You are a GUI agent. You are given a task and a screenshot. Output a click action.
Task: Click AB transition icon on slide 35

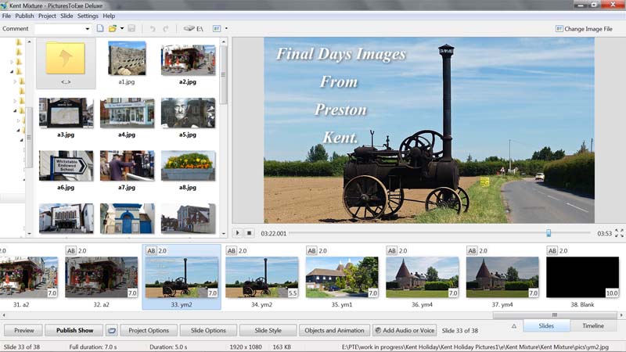311,250
